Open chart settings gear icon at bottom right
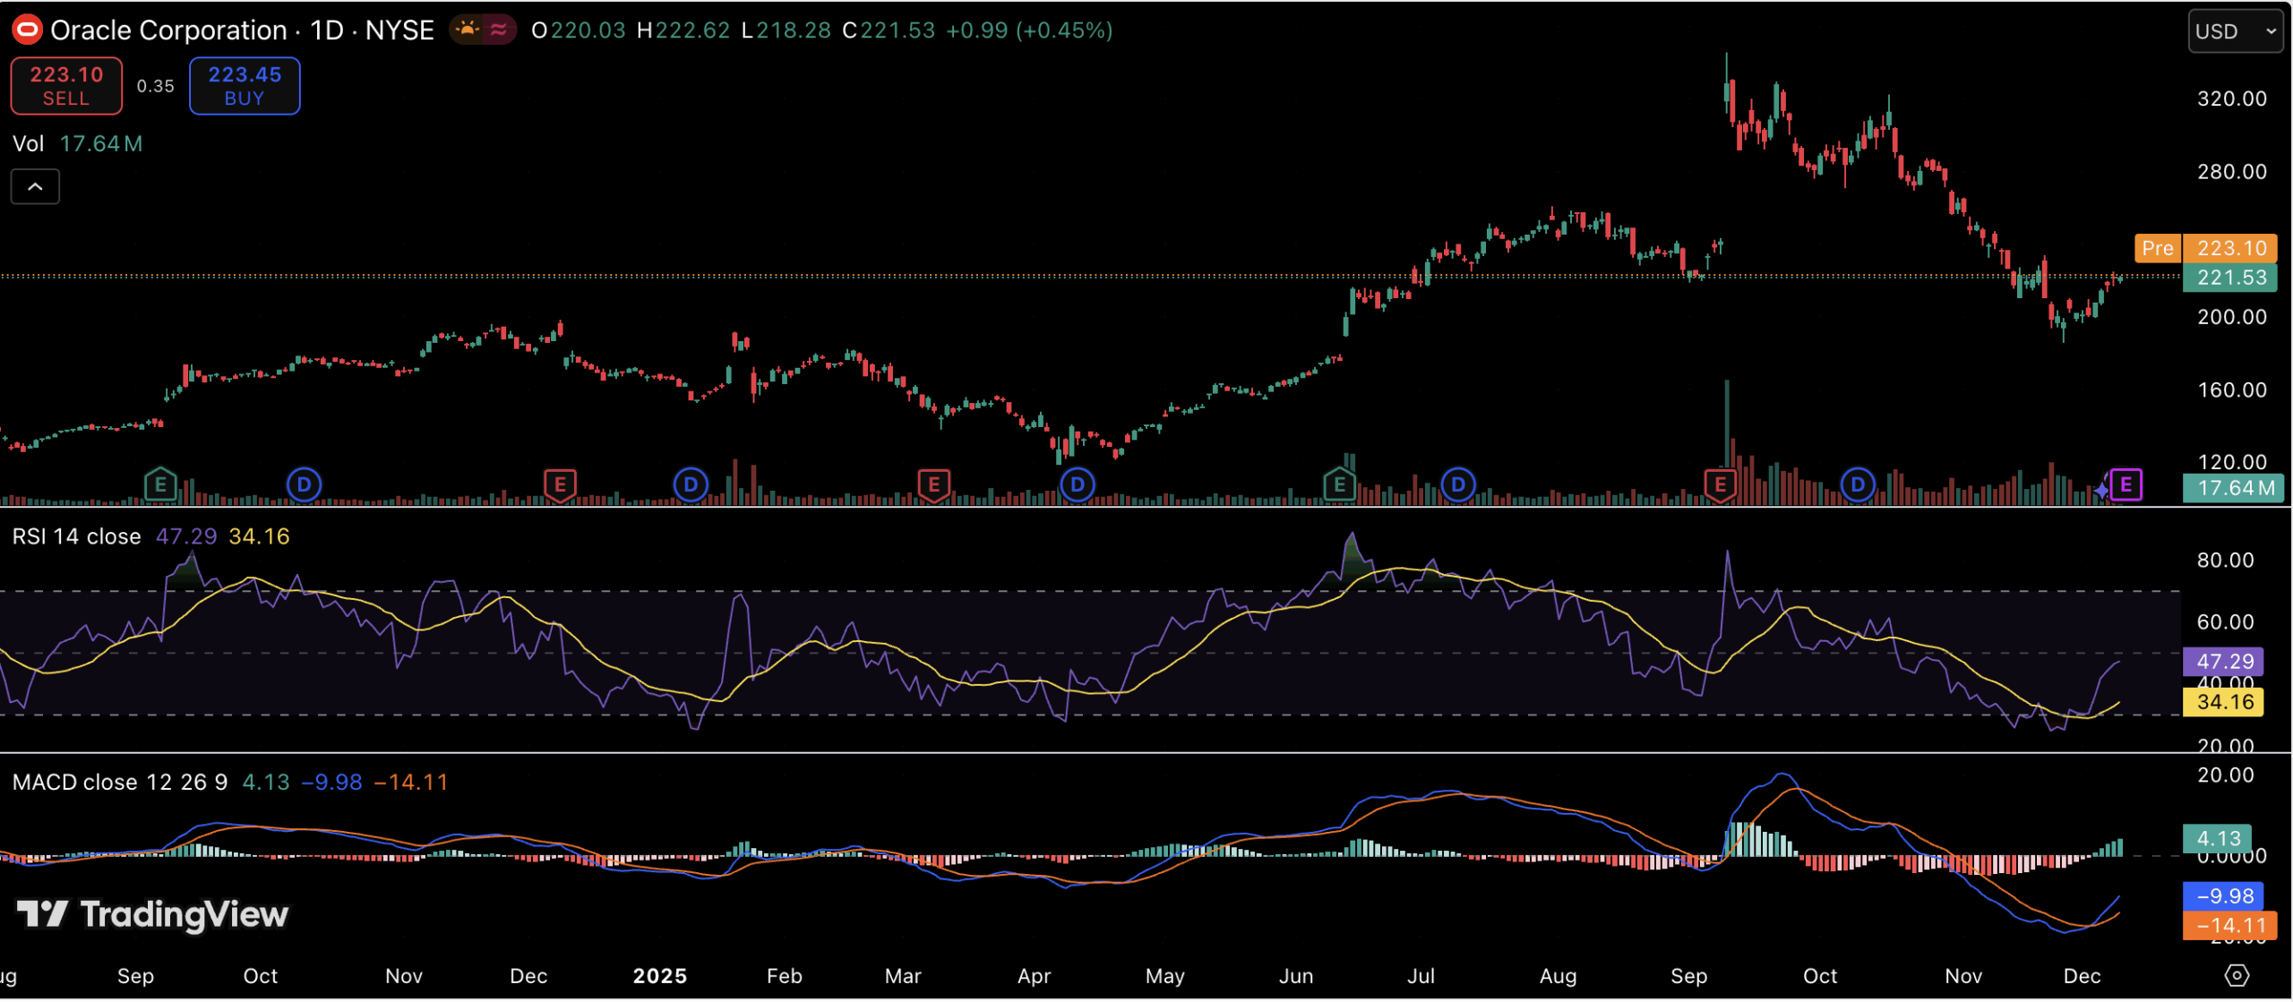The image size is (2293, 1002). pos(2236,975)
